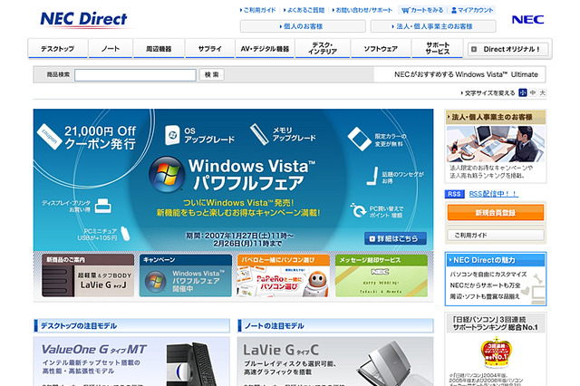
Task: Click 周辺・ソフトも豊富な品揃え text
Action: coord(485,296)
